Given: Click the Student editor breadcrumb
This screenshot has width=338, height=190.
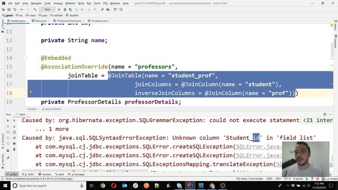Looking at the screenshot, I should [32, 109].
